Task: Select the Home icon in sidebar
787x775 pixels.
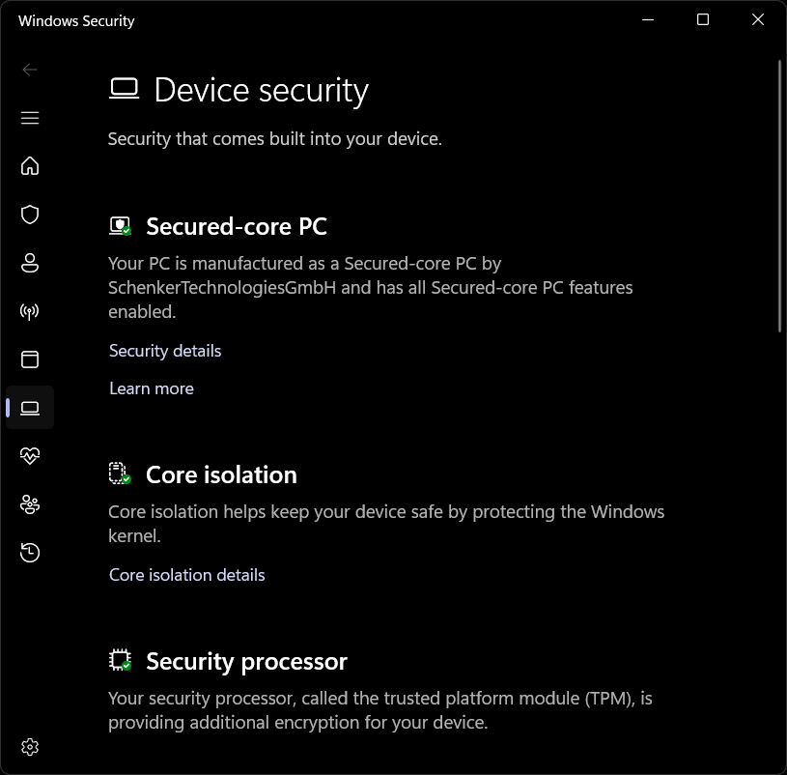Action: 29,166
